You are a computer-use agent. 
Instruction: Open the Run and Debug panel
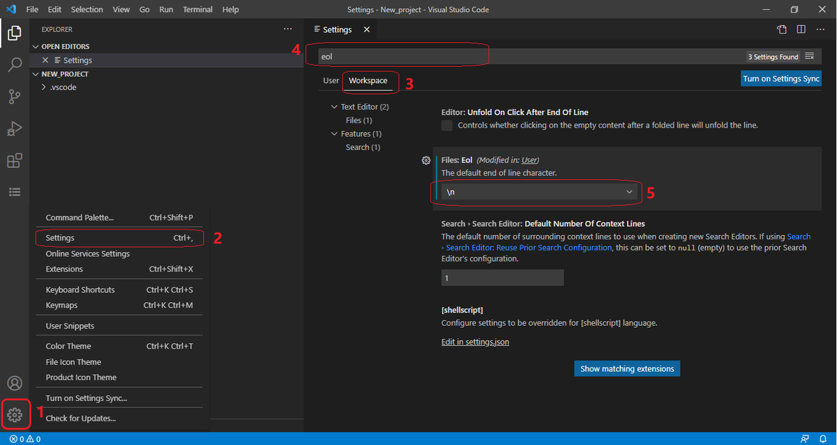click(14, 128)
